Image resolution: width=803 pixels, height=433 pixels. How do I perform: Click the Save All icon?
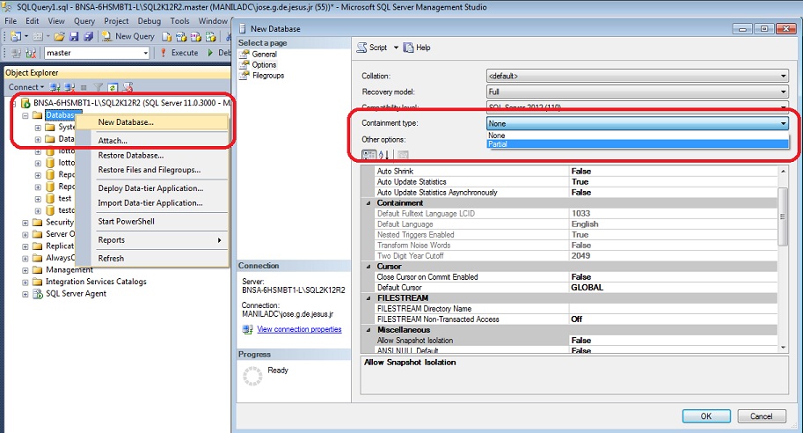pos(89,36)
